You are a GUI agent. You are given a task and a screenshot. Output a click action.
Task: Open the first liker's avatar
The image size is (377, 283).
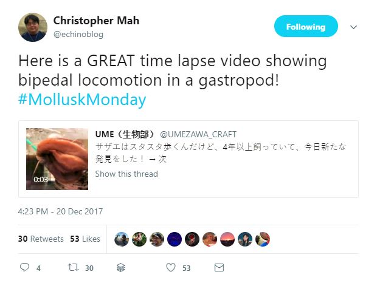[x=122, y=239]
